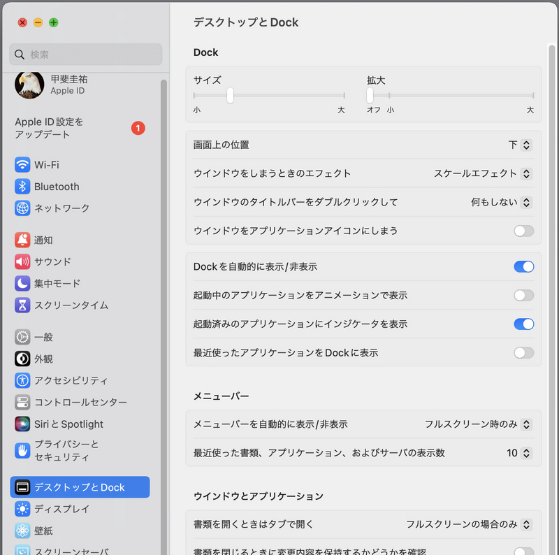Viewport: 559px width, 555px height.
Task: Open 一般 settings pane
Action: coord(80,337)
